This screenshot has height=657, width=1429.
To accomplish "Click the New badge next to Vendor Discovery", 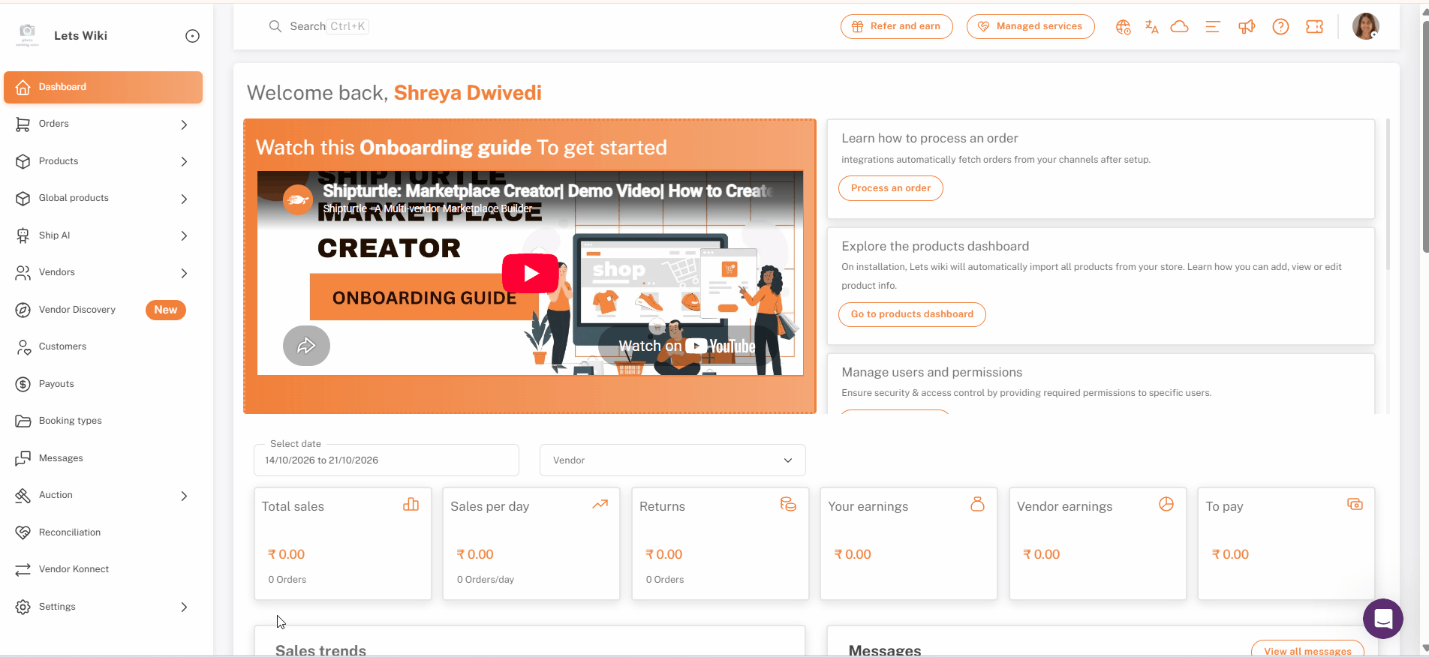I will coord(166,310).
